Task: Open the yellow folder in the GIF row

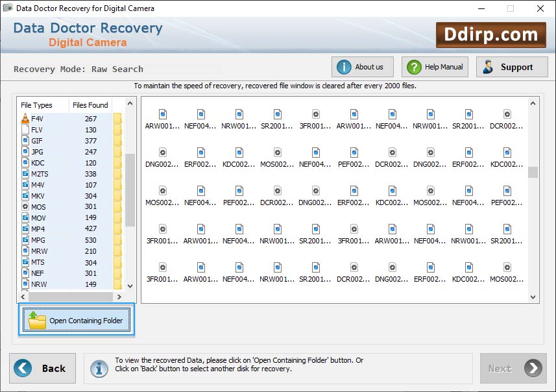Action: tap(117, 140)
